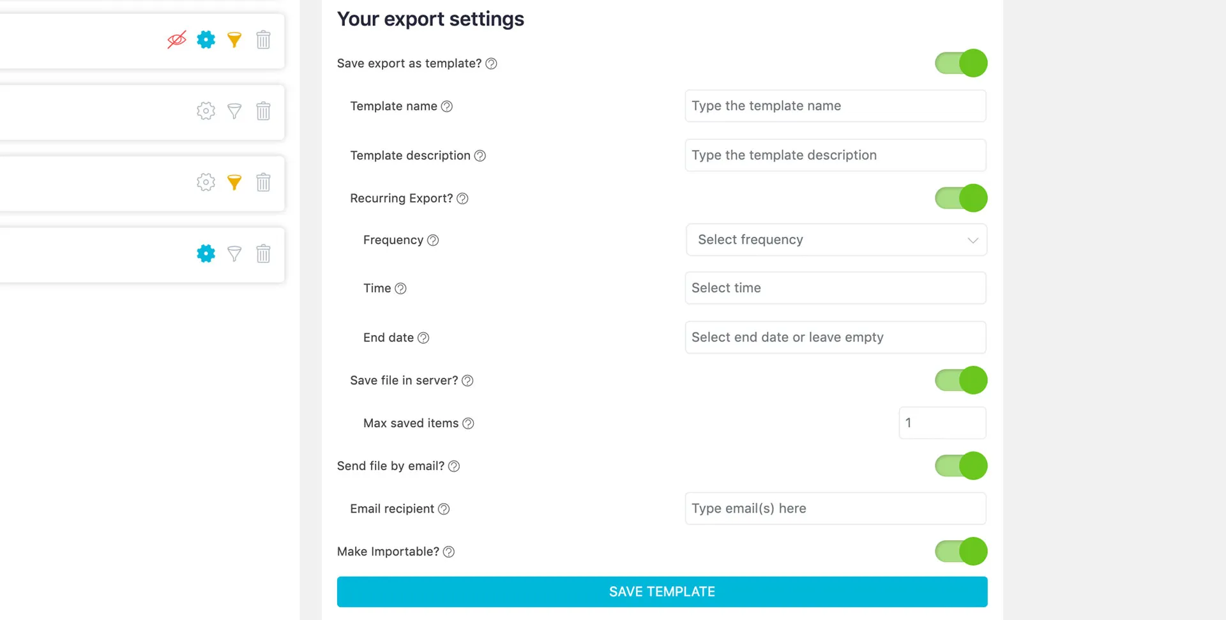
Task: Click the yellow filter funnel on first field
Action: pos(234,40)
